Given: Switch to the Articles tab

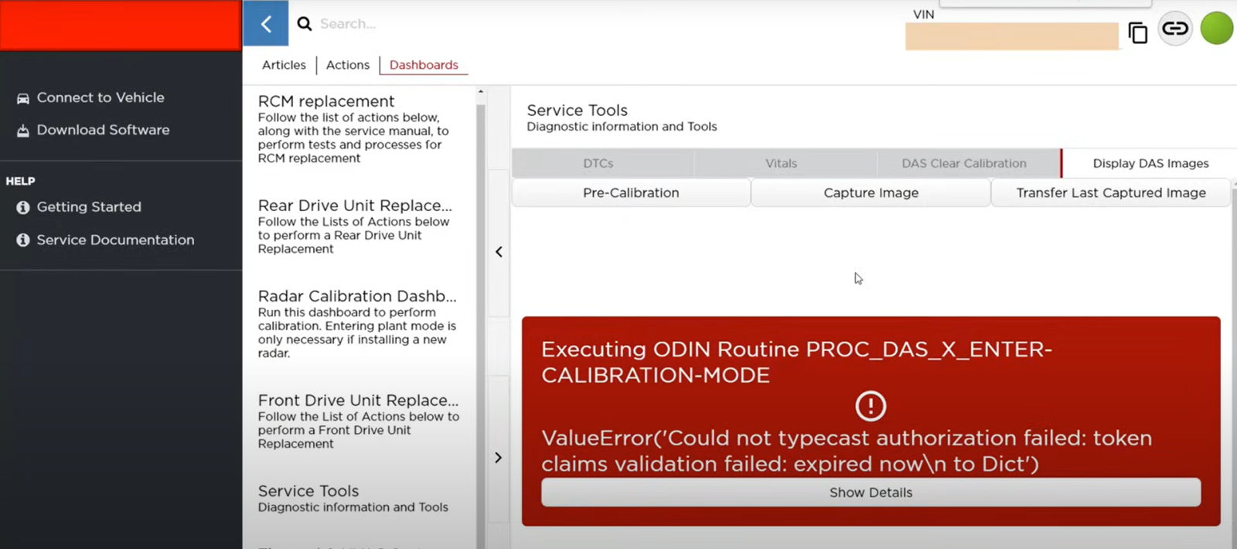Looking at the screenshot, I should pos(284,65).
